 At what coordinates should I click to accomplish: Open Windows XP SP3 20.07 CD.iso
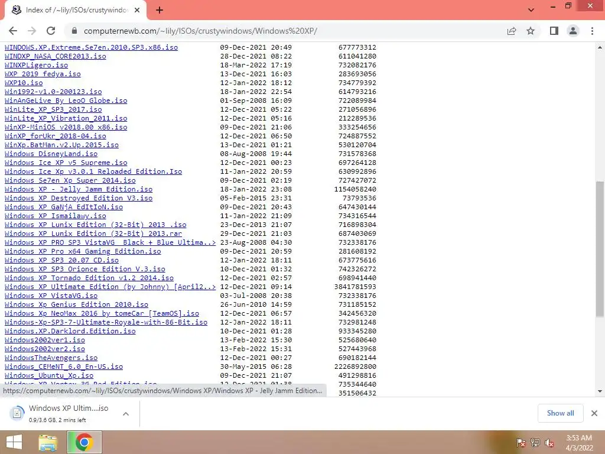point(61,260)
